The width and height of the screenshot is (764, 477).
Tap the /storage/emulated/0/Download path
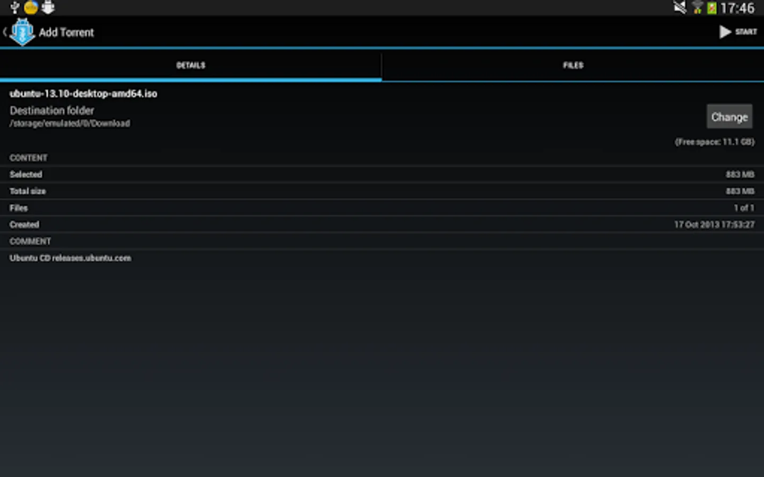point(70,123)
